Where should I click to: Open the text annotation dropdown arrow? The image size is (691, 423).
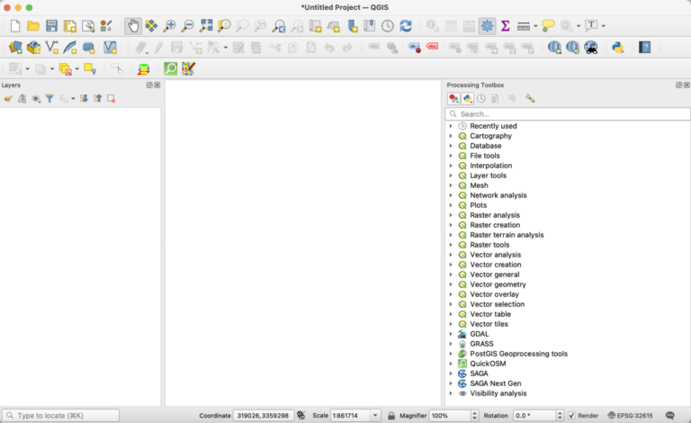click(x=604, y=26)
